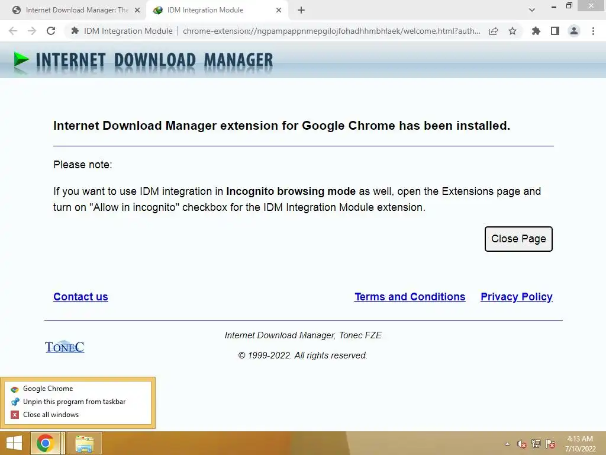Click the muted volume tray icon
The width and height of the screenshot is (606, 455).
click(x=522, y=444)
